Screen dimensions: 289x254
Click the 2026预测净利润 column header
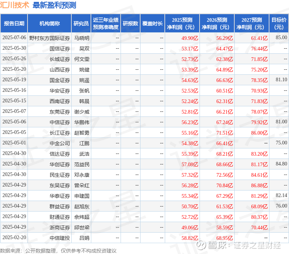coord(217,24)
